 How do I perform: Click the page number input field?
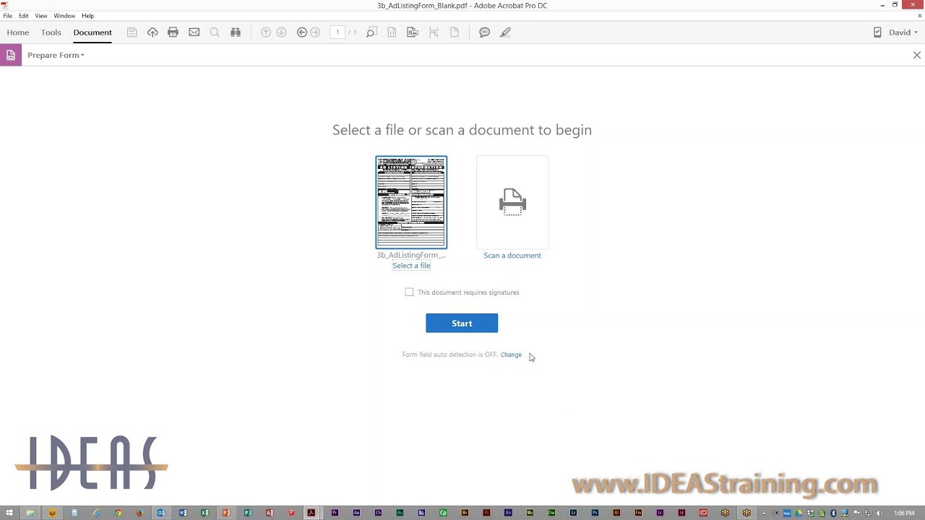tap(337, 32)
